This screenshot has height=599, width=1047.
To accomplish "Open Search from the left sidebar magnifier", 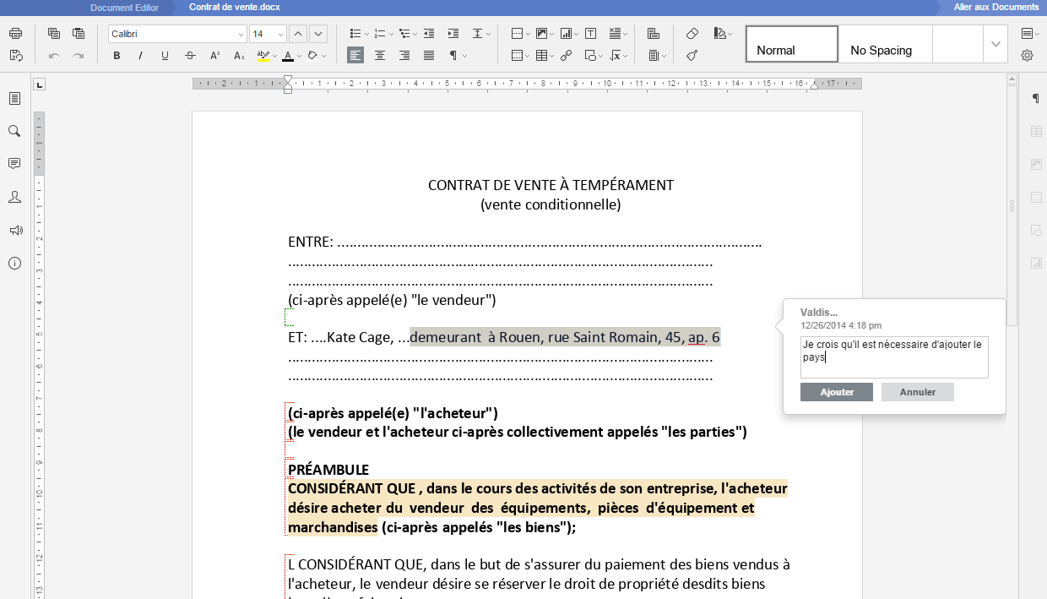I will coord(14,131).
